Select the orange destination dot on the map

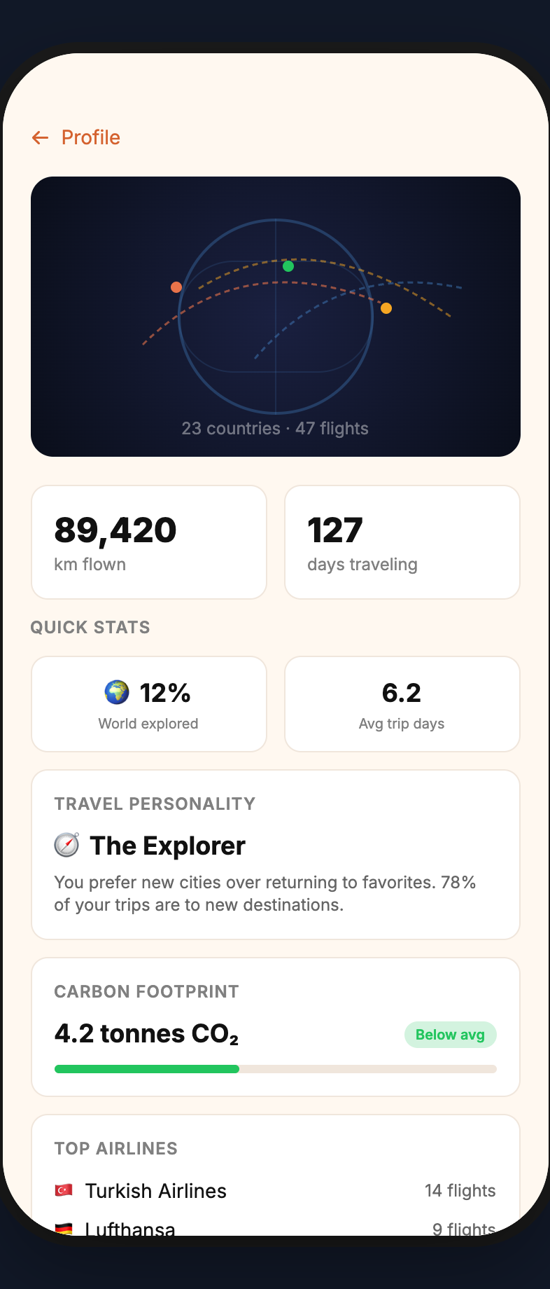(176, 287)
